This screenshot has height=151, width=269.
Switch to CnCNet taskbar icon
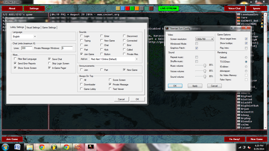click(78, 147)
